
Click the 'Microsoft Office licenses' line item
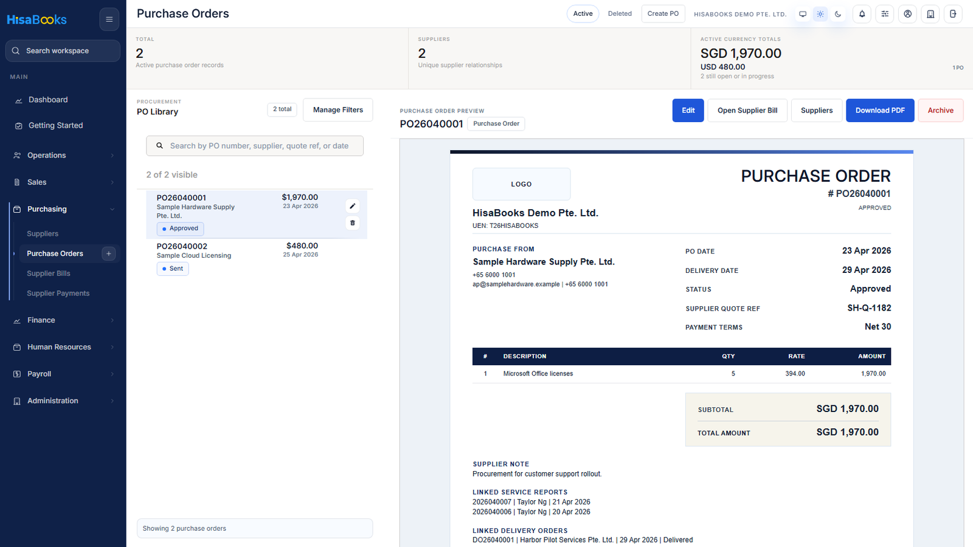[x=538, y=374]
